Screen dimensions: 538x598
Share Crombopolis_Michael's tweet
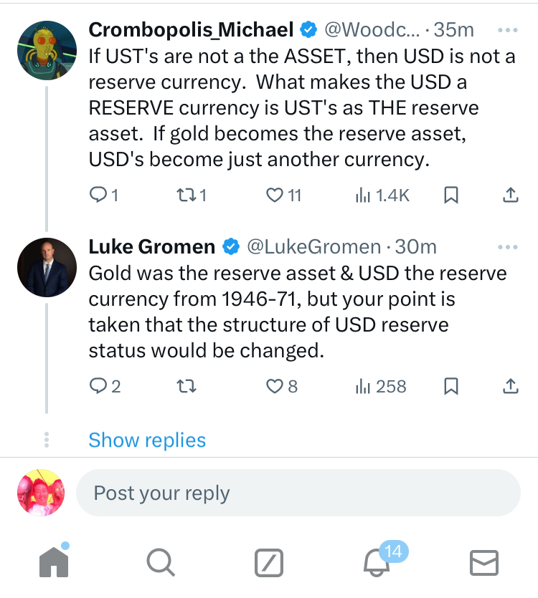(x=510, y=195)
